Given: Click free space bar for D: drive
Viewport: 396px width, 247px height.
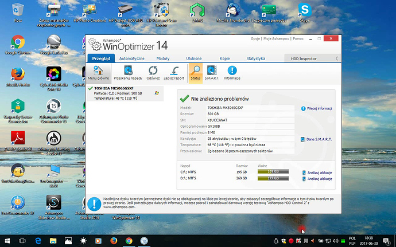Looking at the screenshot, I should (x=273, y=178).
